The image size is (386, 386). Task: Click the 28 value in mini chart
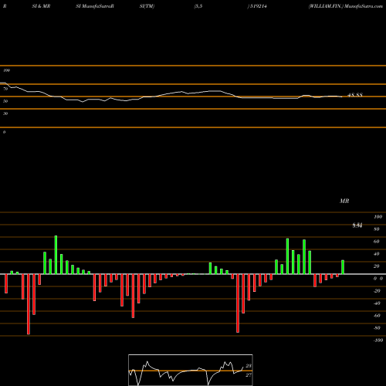(249, 366)
